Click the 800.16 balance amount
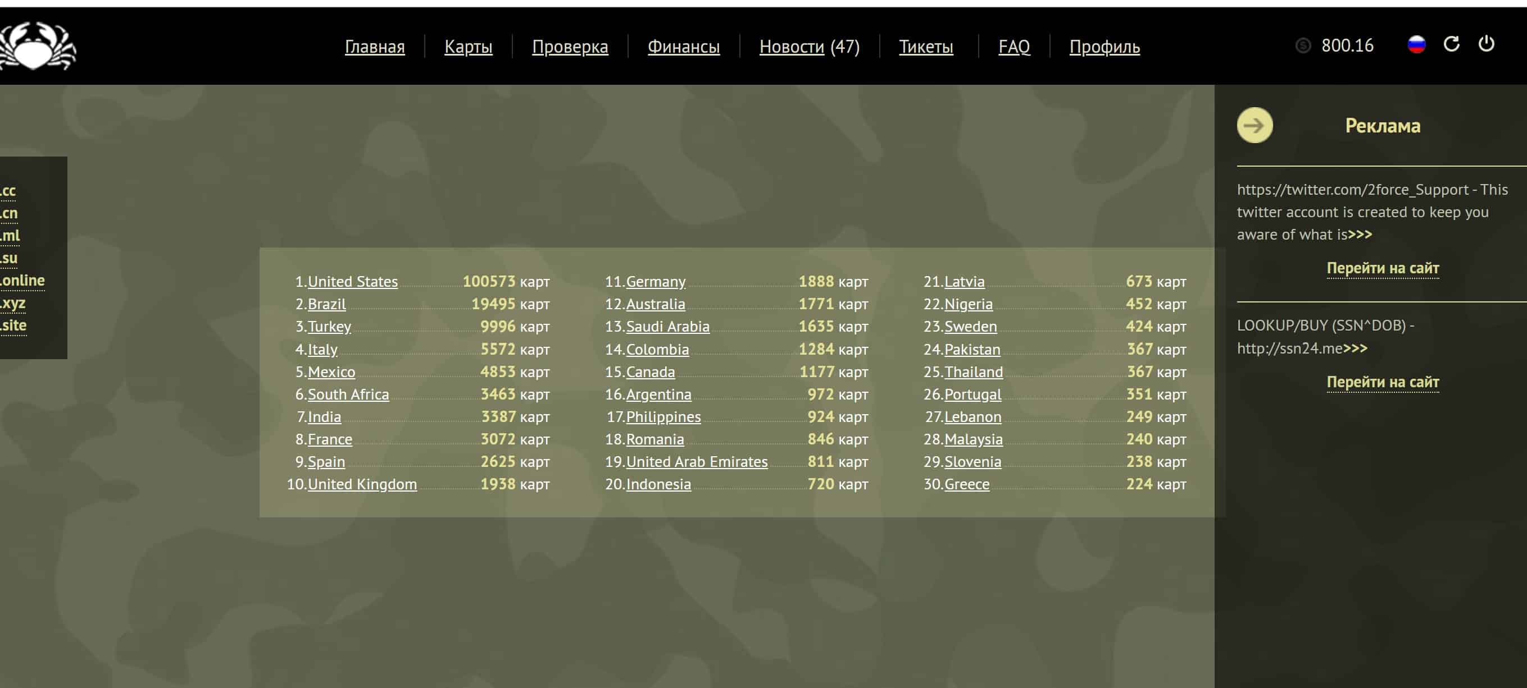 coord(1347,45)
